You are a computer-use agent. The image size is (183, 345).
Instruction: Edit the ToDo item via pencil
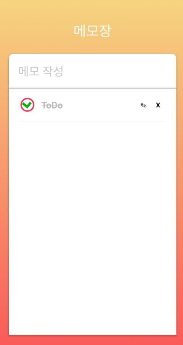(144, 105)
